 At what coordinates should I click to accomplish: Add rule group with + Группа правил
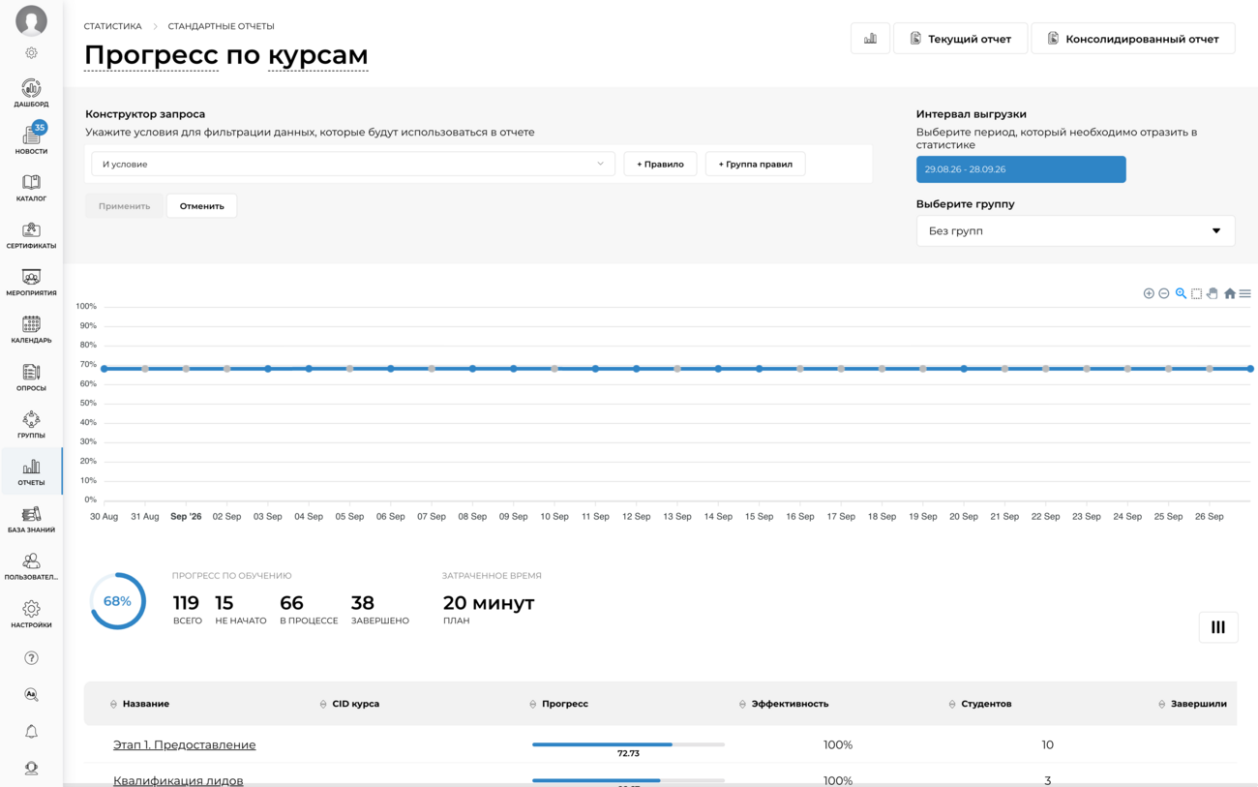(755, 164)
